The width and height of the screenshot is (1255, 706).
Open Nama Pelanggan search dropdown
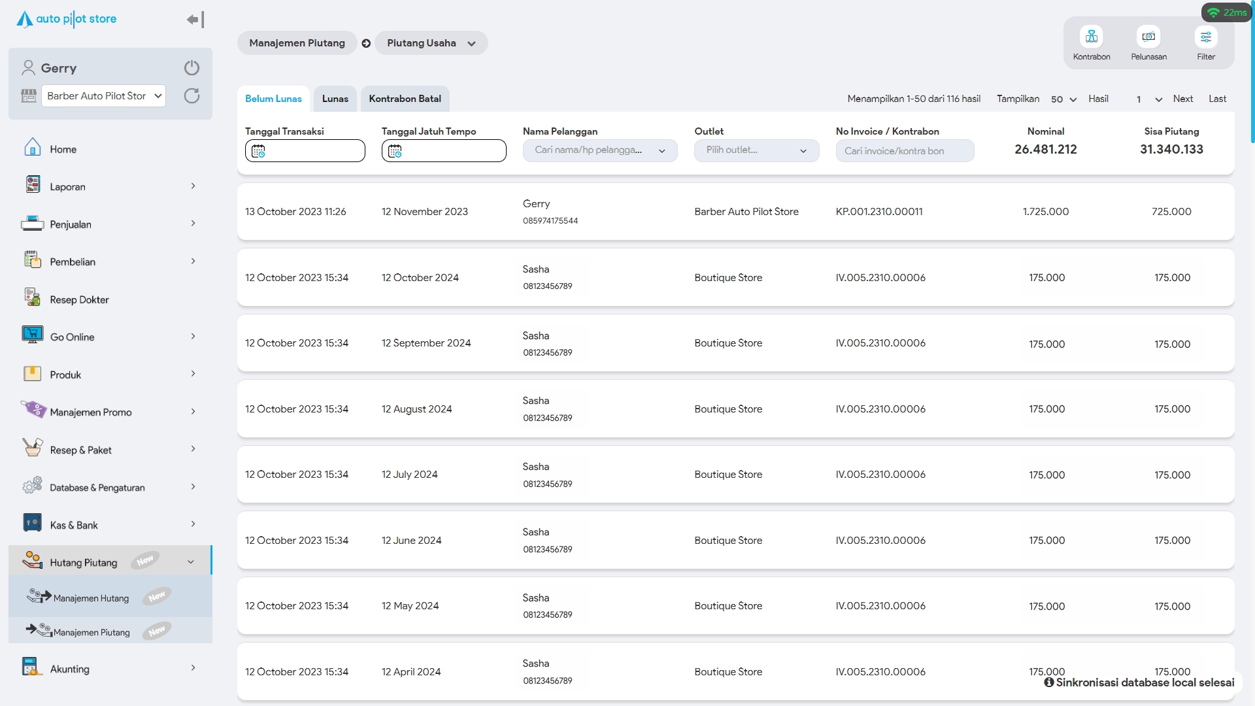pos(599,150)
